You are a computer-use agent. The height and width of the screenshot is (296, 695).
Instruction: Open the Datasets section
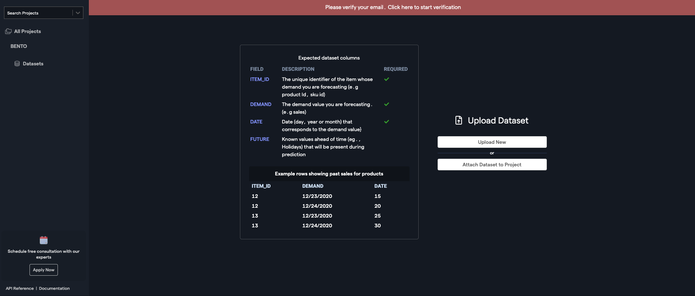(x=33, y=64)
